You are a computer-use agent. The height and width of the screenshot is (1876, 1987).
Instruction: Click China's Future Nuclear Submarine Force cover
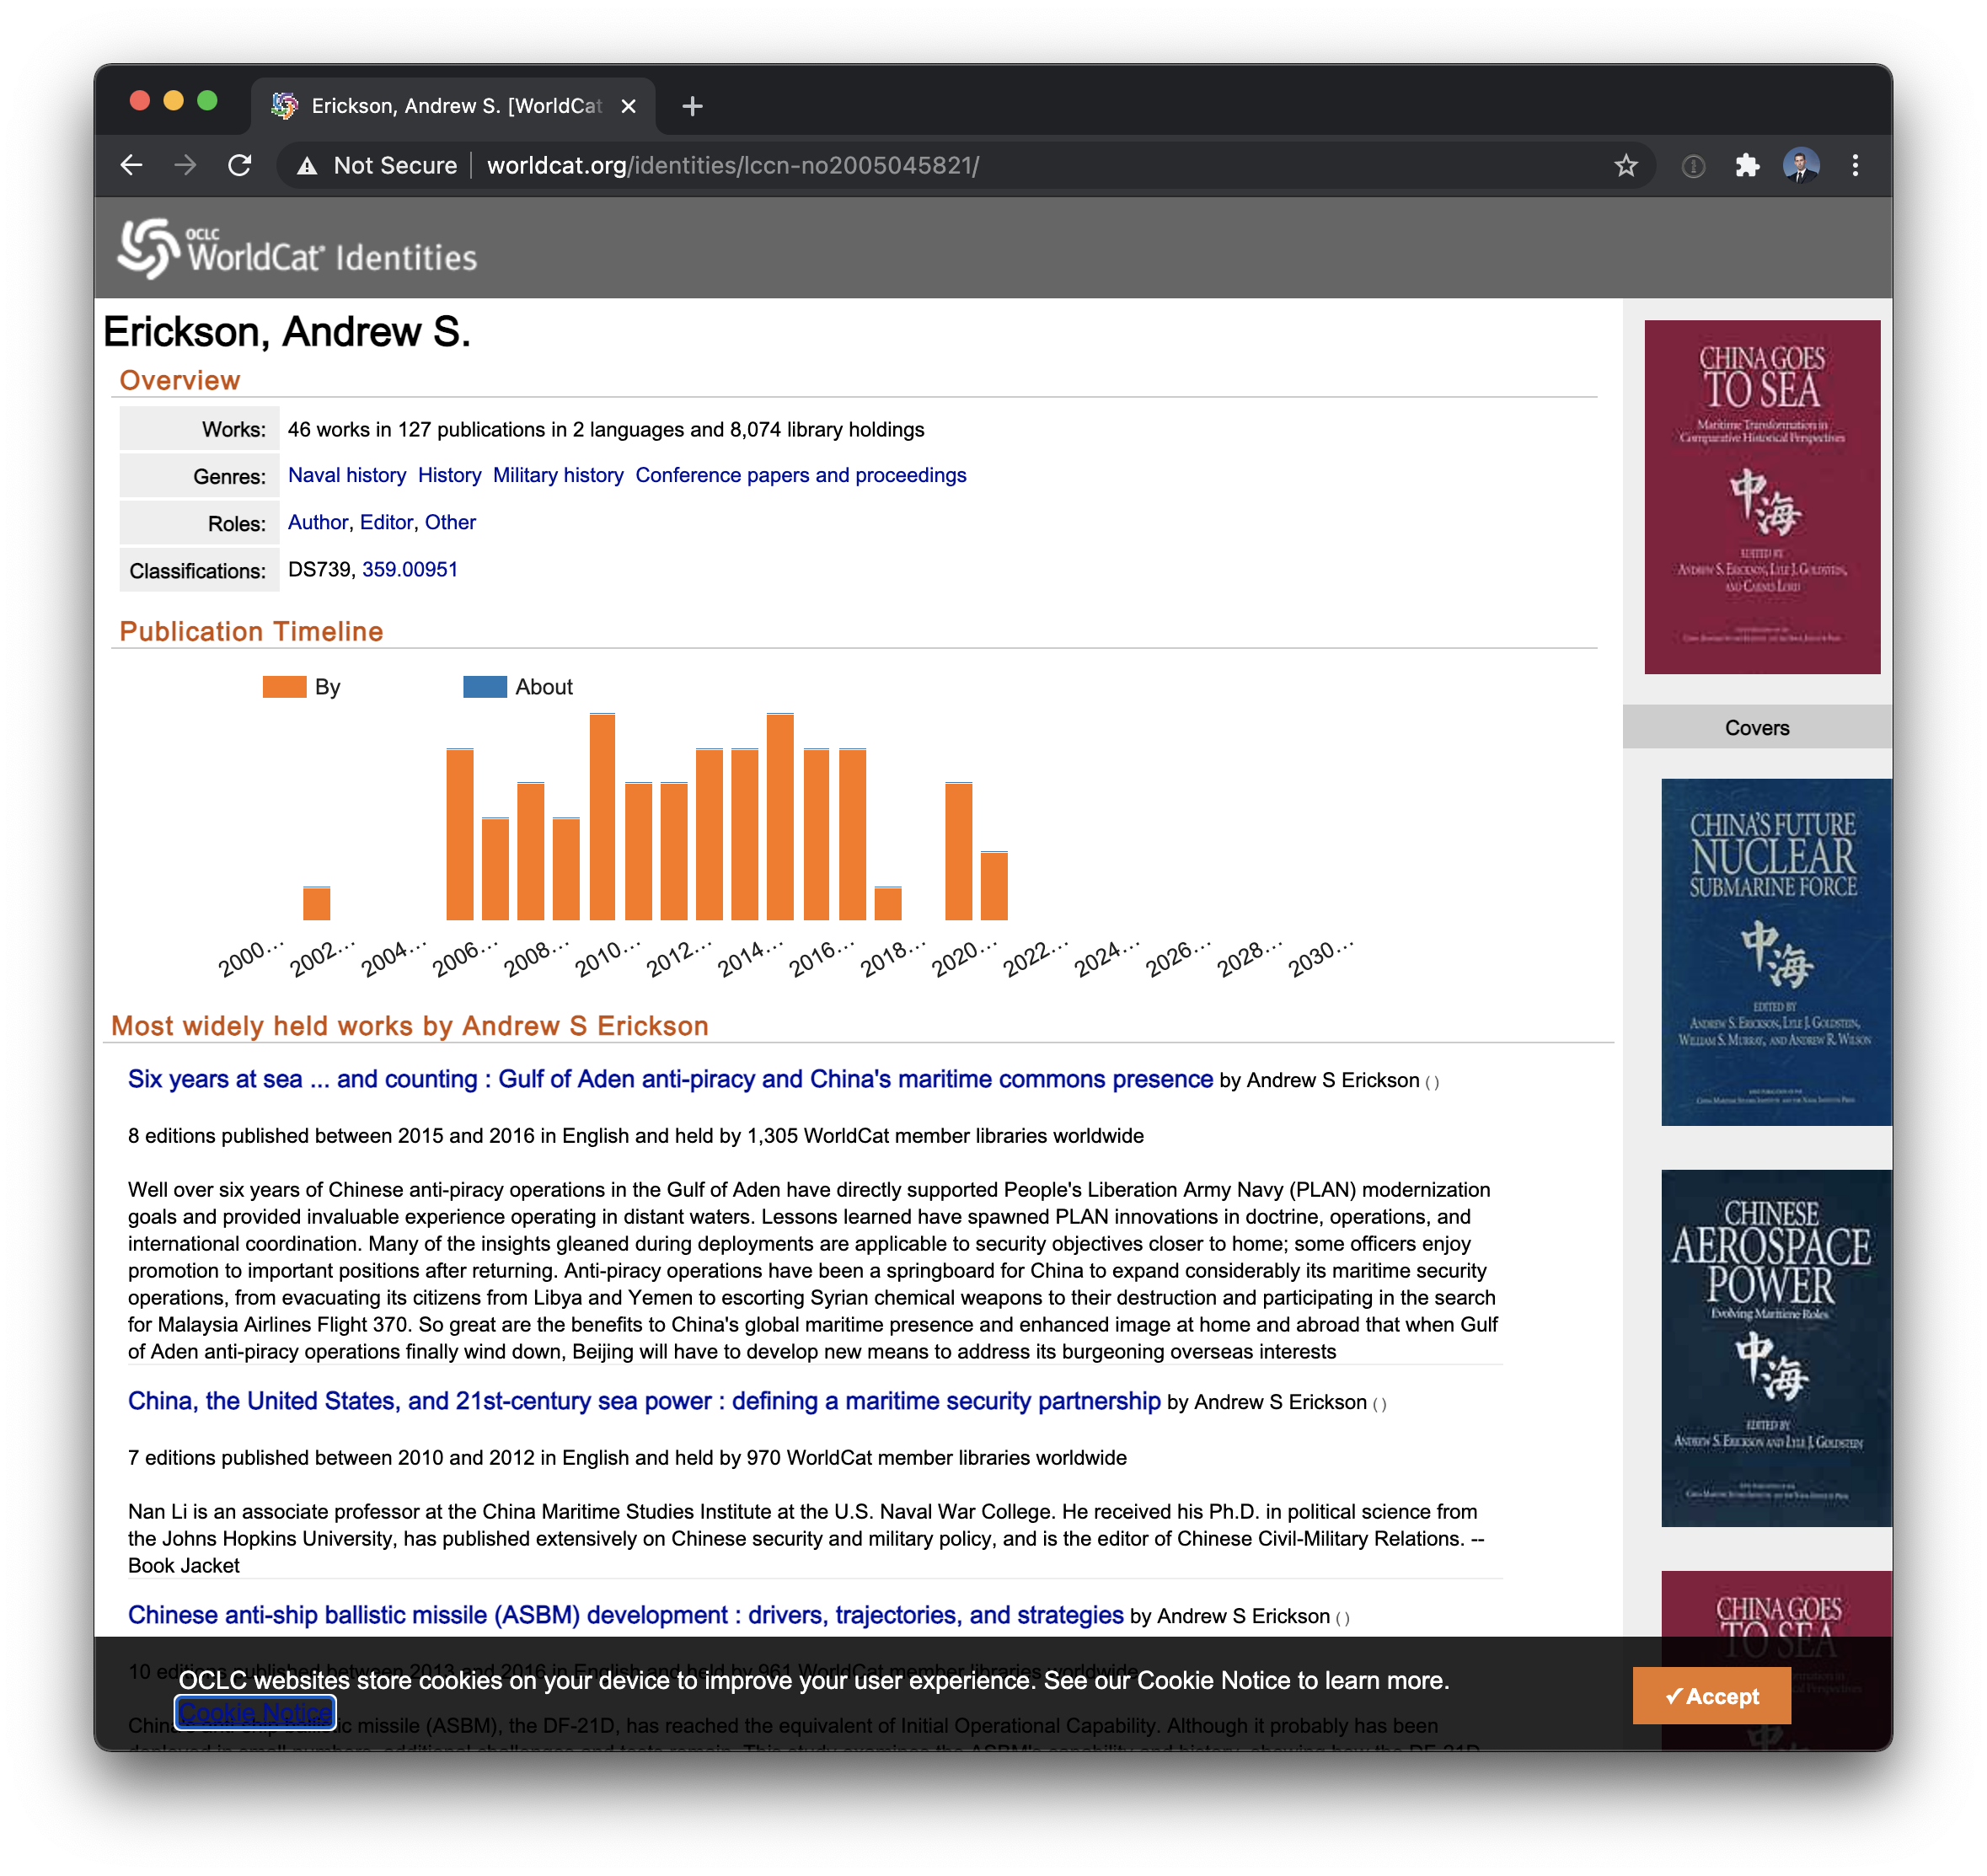1776,952
